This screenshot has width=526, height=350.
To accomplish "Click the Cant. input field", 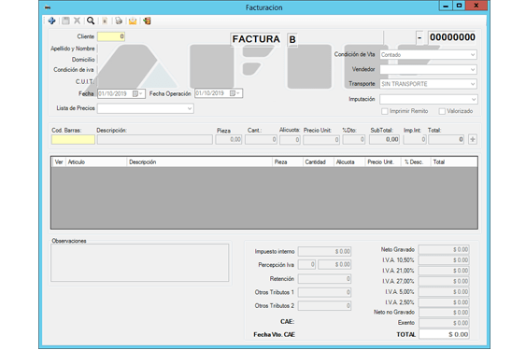I will coord(261,139).
